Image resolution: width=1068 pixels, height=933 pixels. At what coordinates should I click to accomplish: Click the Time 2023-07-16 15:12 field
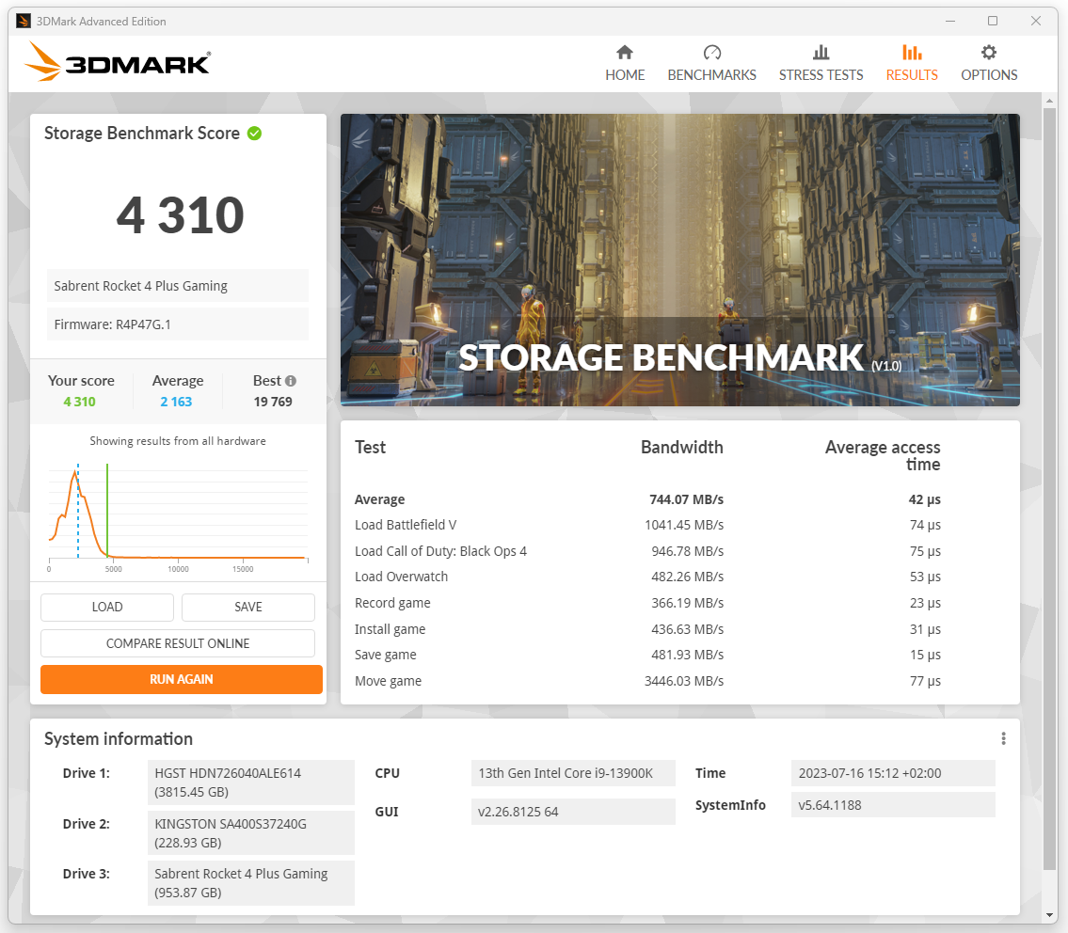[x=893, y=773]
